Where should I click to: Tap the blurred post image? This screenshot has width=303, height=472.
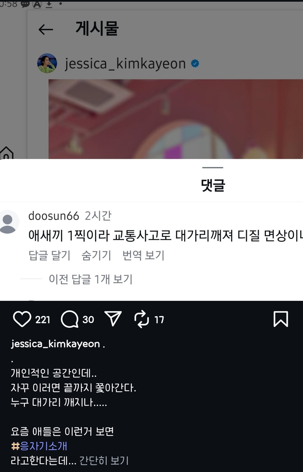[176, 119]
